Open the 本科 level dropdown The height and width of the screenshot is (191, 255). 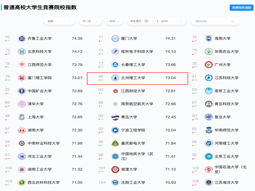[x=115, y=21]
